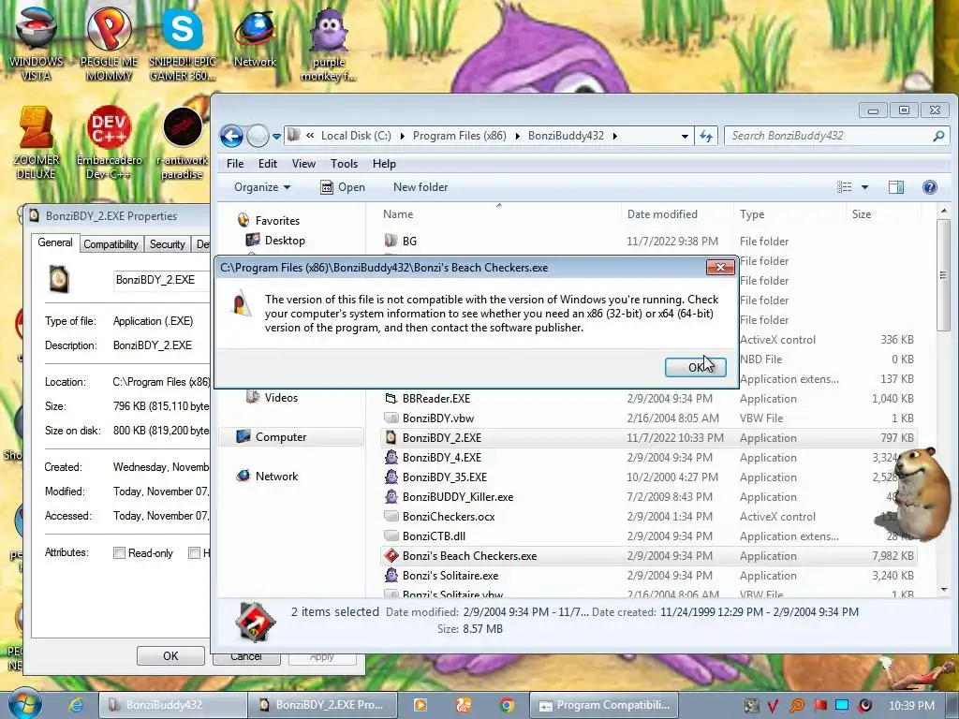Toggle the hidden attribute checkbox beside Read-only
The image size is (959, 719).
click(x=194, y=552)
